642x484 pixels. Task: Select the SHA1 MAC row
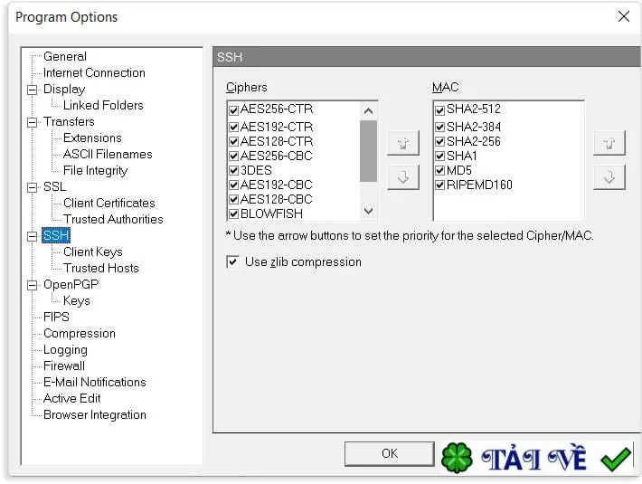click(x=462, y=156)
